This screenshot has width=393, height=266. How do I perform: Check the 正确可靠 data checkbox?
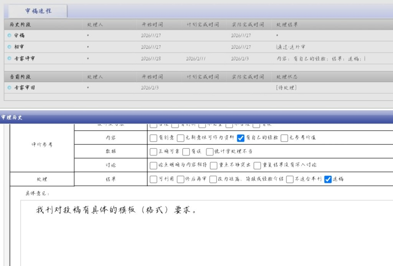pos(154,152)
